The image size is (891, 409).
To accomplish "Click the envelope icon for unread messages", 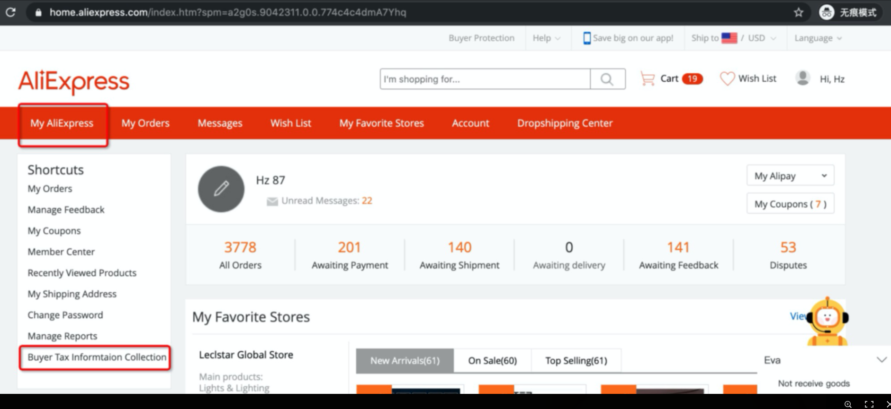I will point(272,202).
